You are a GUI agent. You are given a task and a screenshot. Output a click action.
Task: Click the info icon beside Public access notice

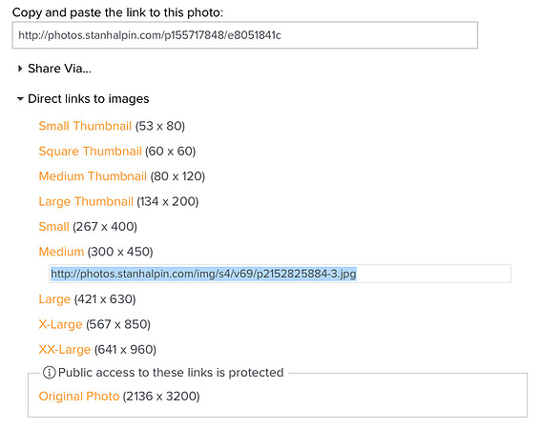coord(49,373)
